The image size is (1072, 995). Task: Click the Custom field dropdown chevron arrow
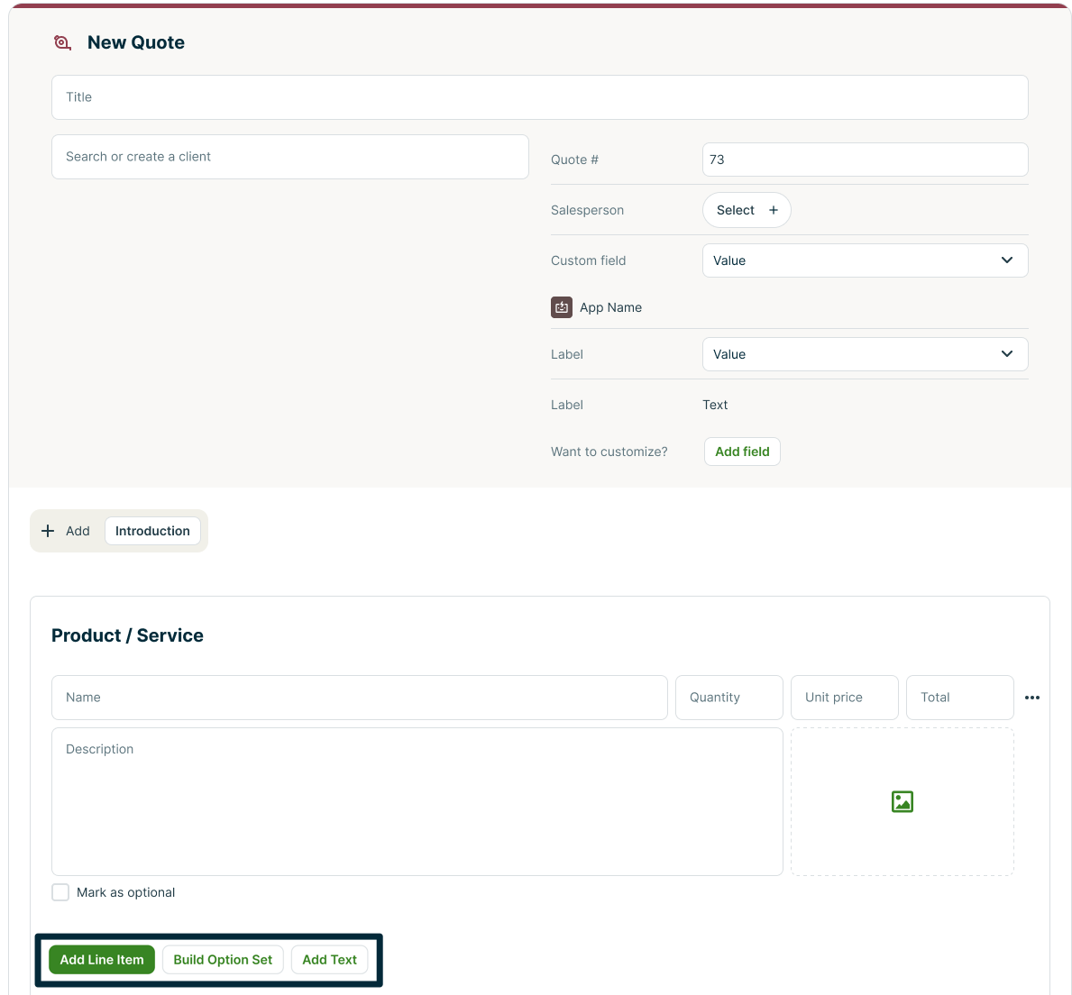[1007, 260]
